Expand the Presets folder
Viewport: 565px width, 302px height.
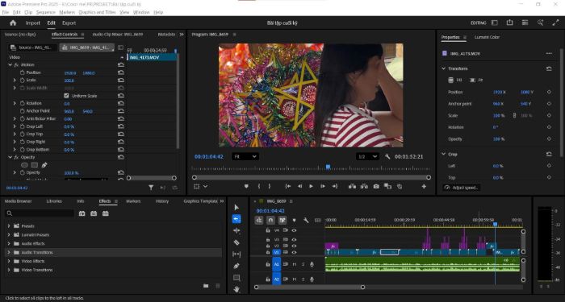[x=9, y=225]
